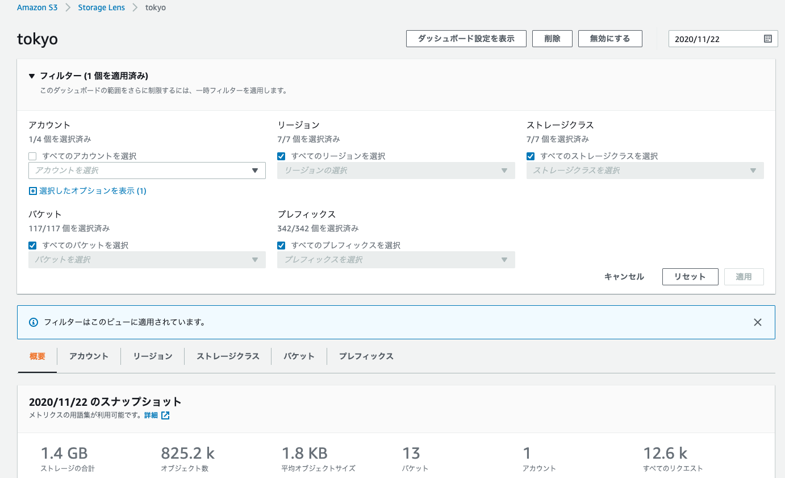The image size is (785, 478).
Task: Click the info icon in the filter banner
Action: click(x=34, y=322)
